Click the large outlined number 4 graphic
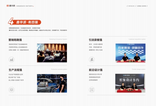The width and height of the screenshot is (156, 106). (11, 21)
